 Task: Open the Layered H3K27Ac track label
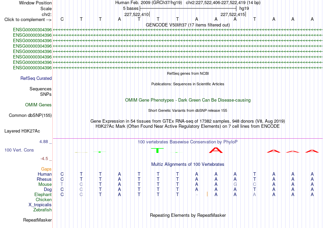pyautogui.click(x=22, y=131)
